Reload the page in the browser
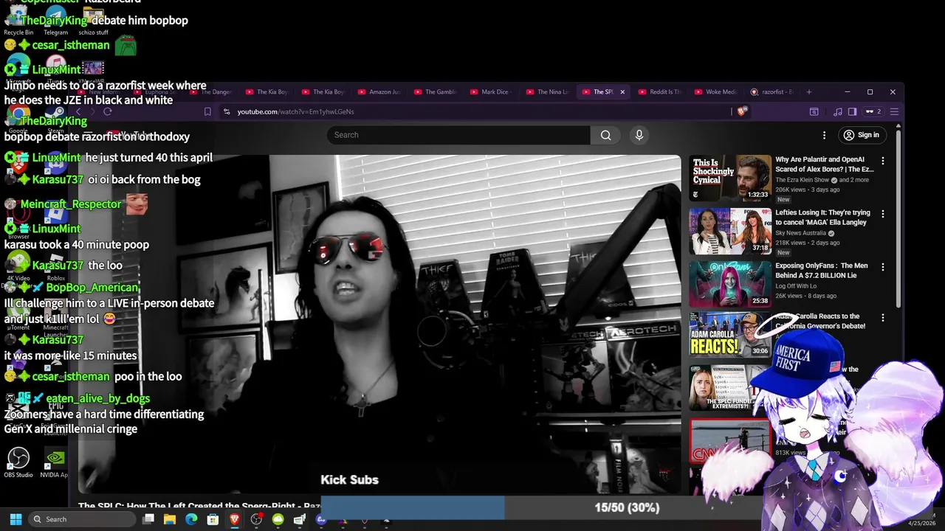This screenshot has width=945, height=531. point(108,111)
